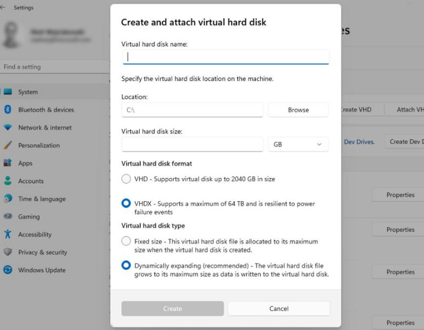Choose Dynamically expanding disk type
Viewport: 424px width, 330px height.
tap(126, 265)
